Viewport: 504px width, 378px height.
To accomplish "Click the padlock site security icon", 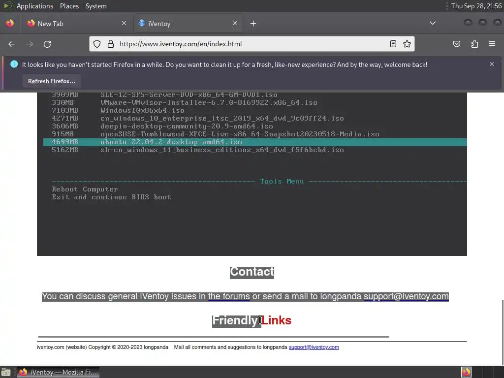I will pyautogui.click(x=111, y=44).
